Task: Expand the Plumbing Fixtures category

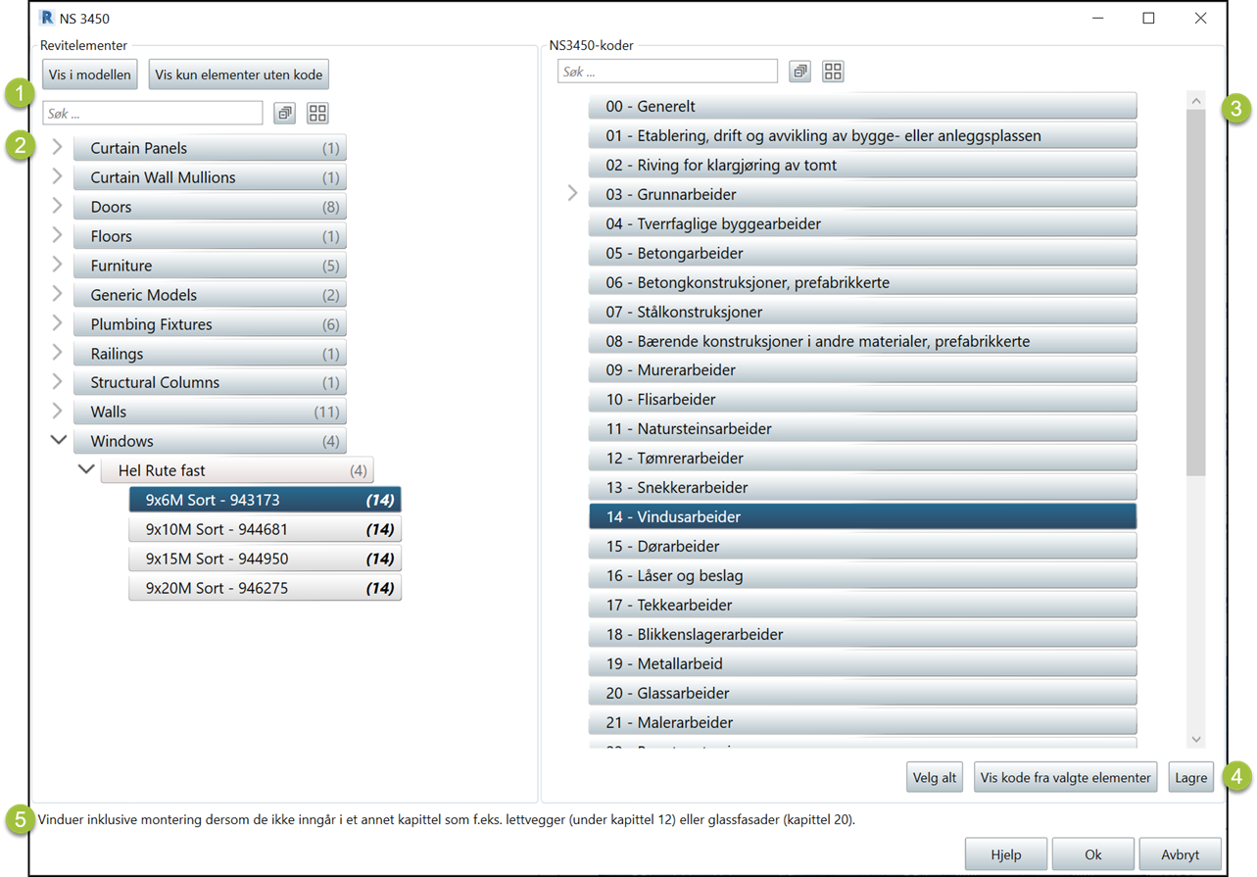Action: [x=57, y=324]
